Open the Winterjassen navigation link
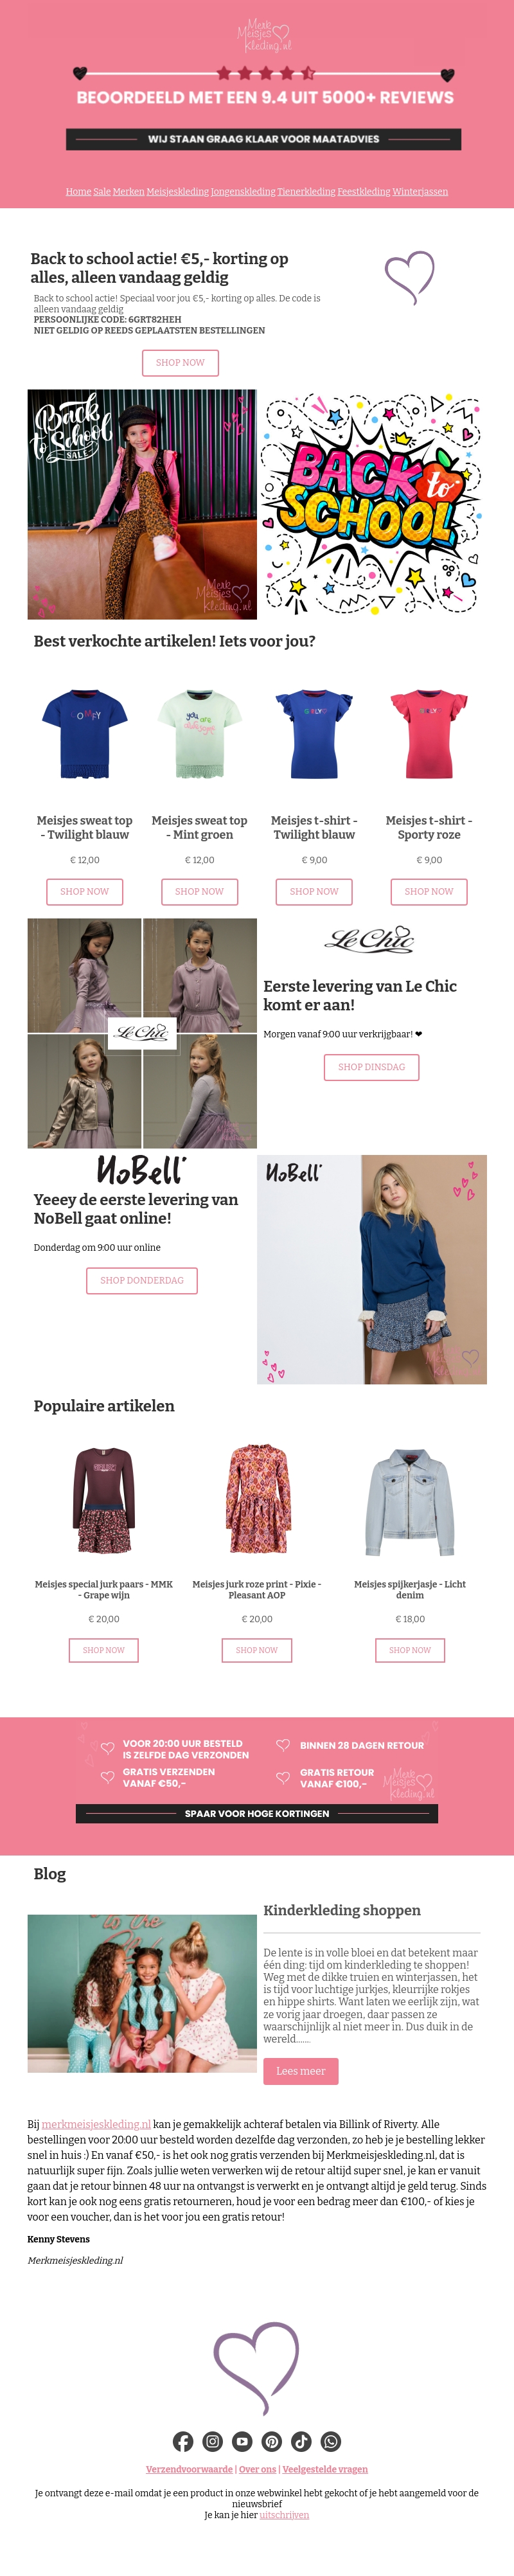 pos(420,192)
